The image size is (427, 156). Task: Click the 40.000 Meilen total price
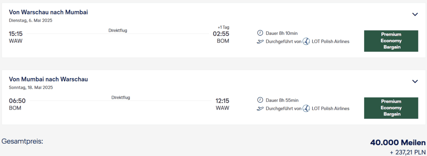397,143
